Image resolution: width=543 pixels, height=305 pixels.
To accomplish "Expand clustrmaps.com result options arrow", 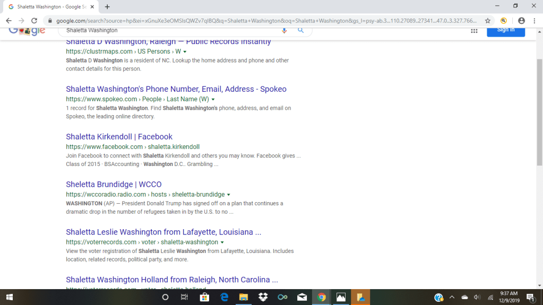I will pyautogui.click(x=185, y=52).
